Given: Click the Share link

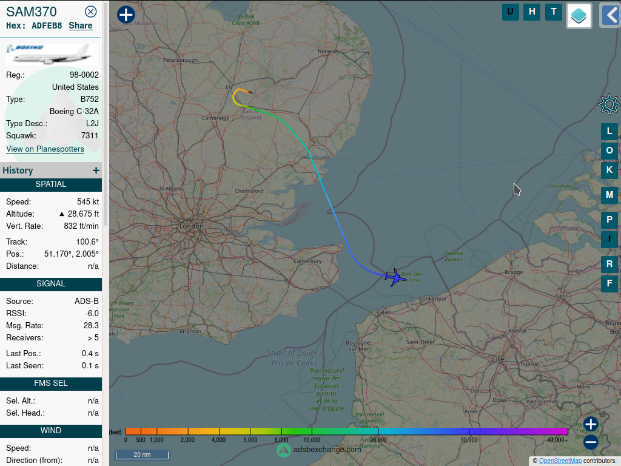Looking at the screenshot, I should click(81, 25).
